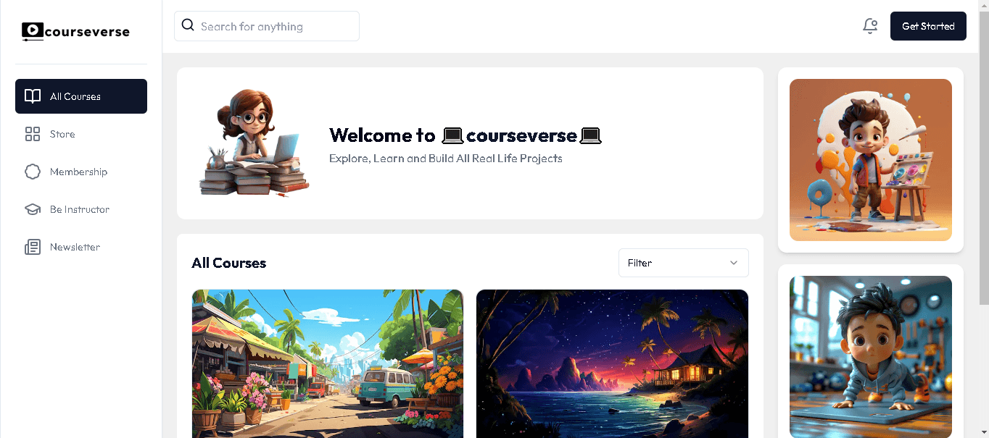Screen dimensions: 989x438
Task: Click the Filter dropdown chevron arrow
Action: (734, 263)
